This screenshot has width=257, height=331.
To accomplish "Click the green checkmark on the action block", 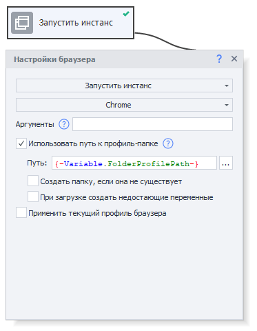I will 126,14.
